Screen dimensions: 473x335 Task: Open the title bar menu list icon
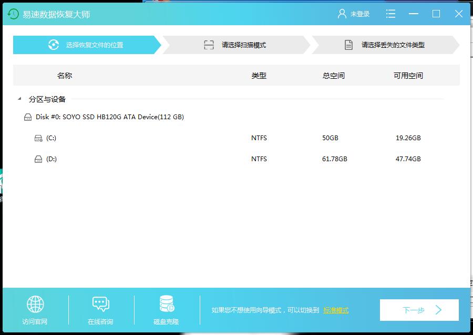pos(390,14)
